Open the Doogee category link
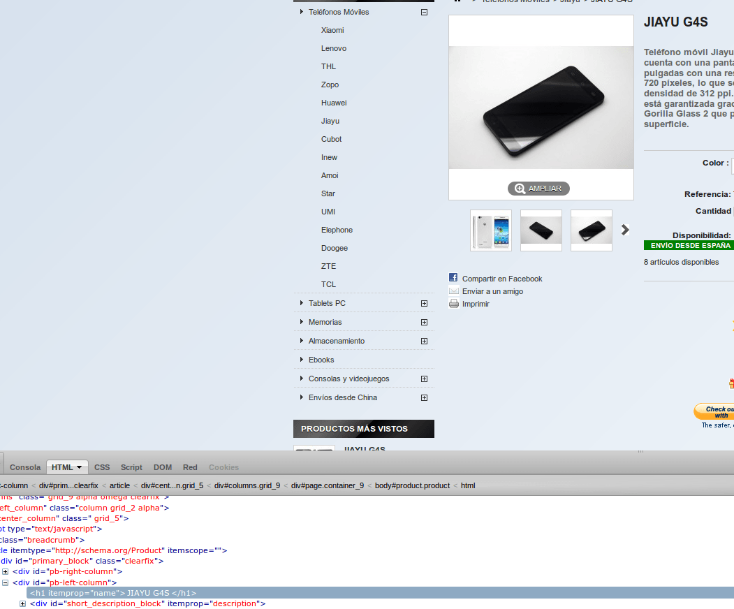 point(335,248)
